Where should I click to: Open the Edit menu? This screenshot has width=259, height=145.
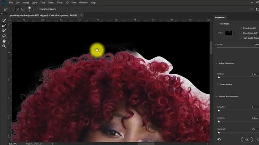point(17,2)
